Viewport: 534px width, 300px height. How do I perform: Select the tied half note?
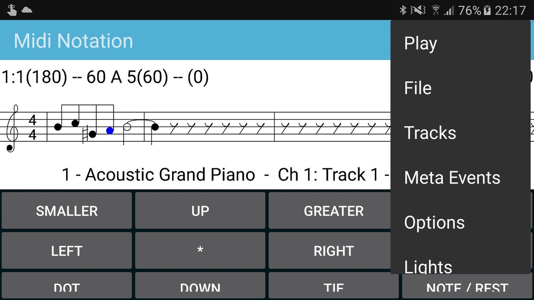point(127,127)
